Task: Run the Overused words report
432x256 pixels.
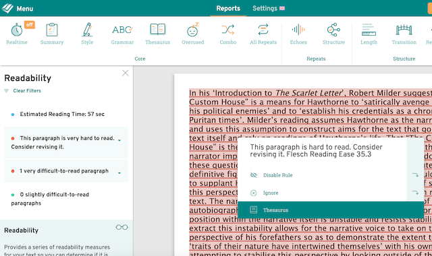Action: tap(192, 34)
